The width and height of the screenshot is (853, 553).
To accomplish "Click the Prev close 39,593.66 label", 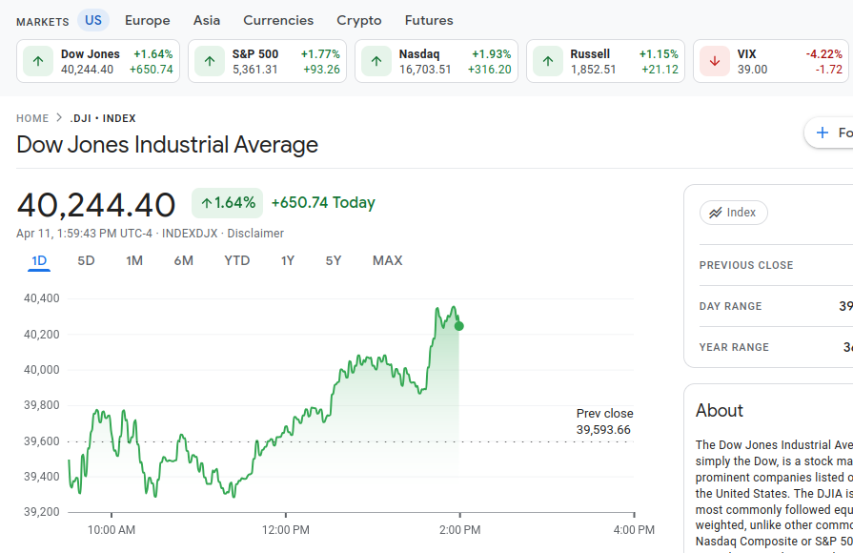I will click(604, 421).
